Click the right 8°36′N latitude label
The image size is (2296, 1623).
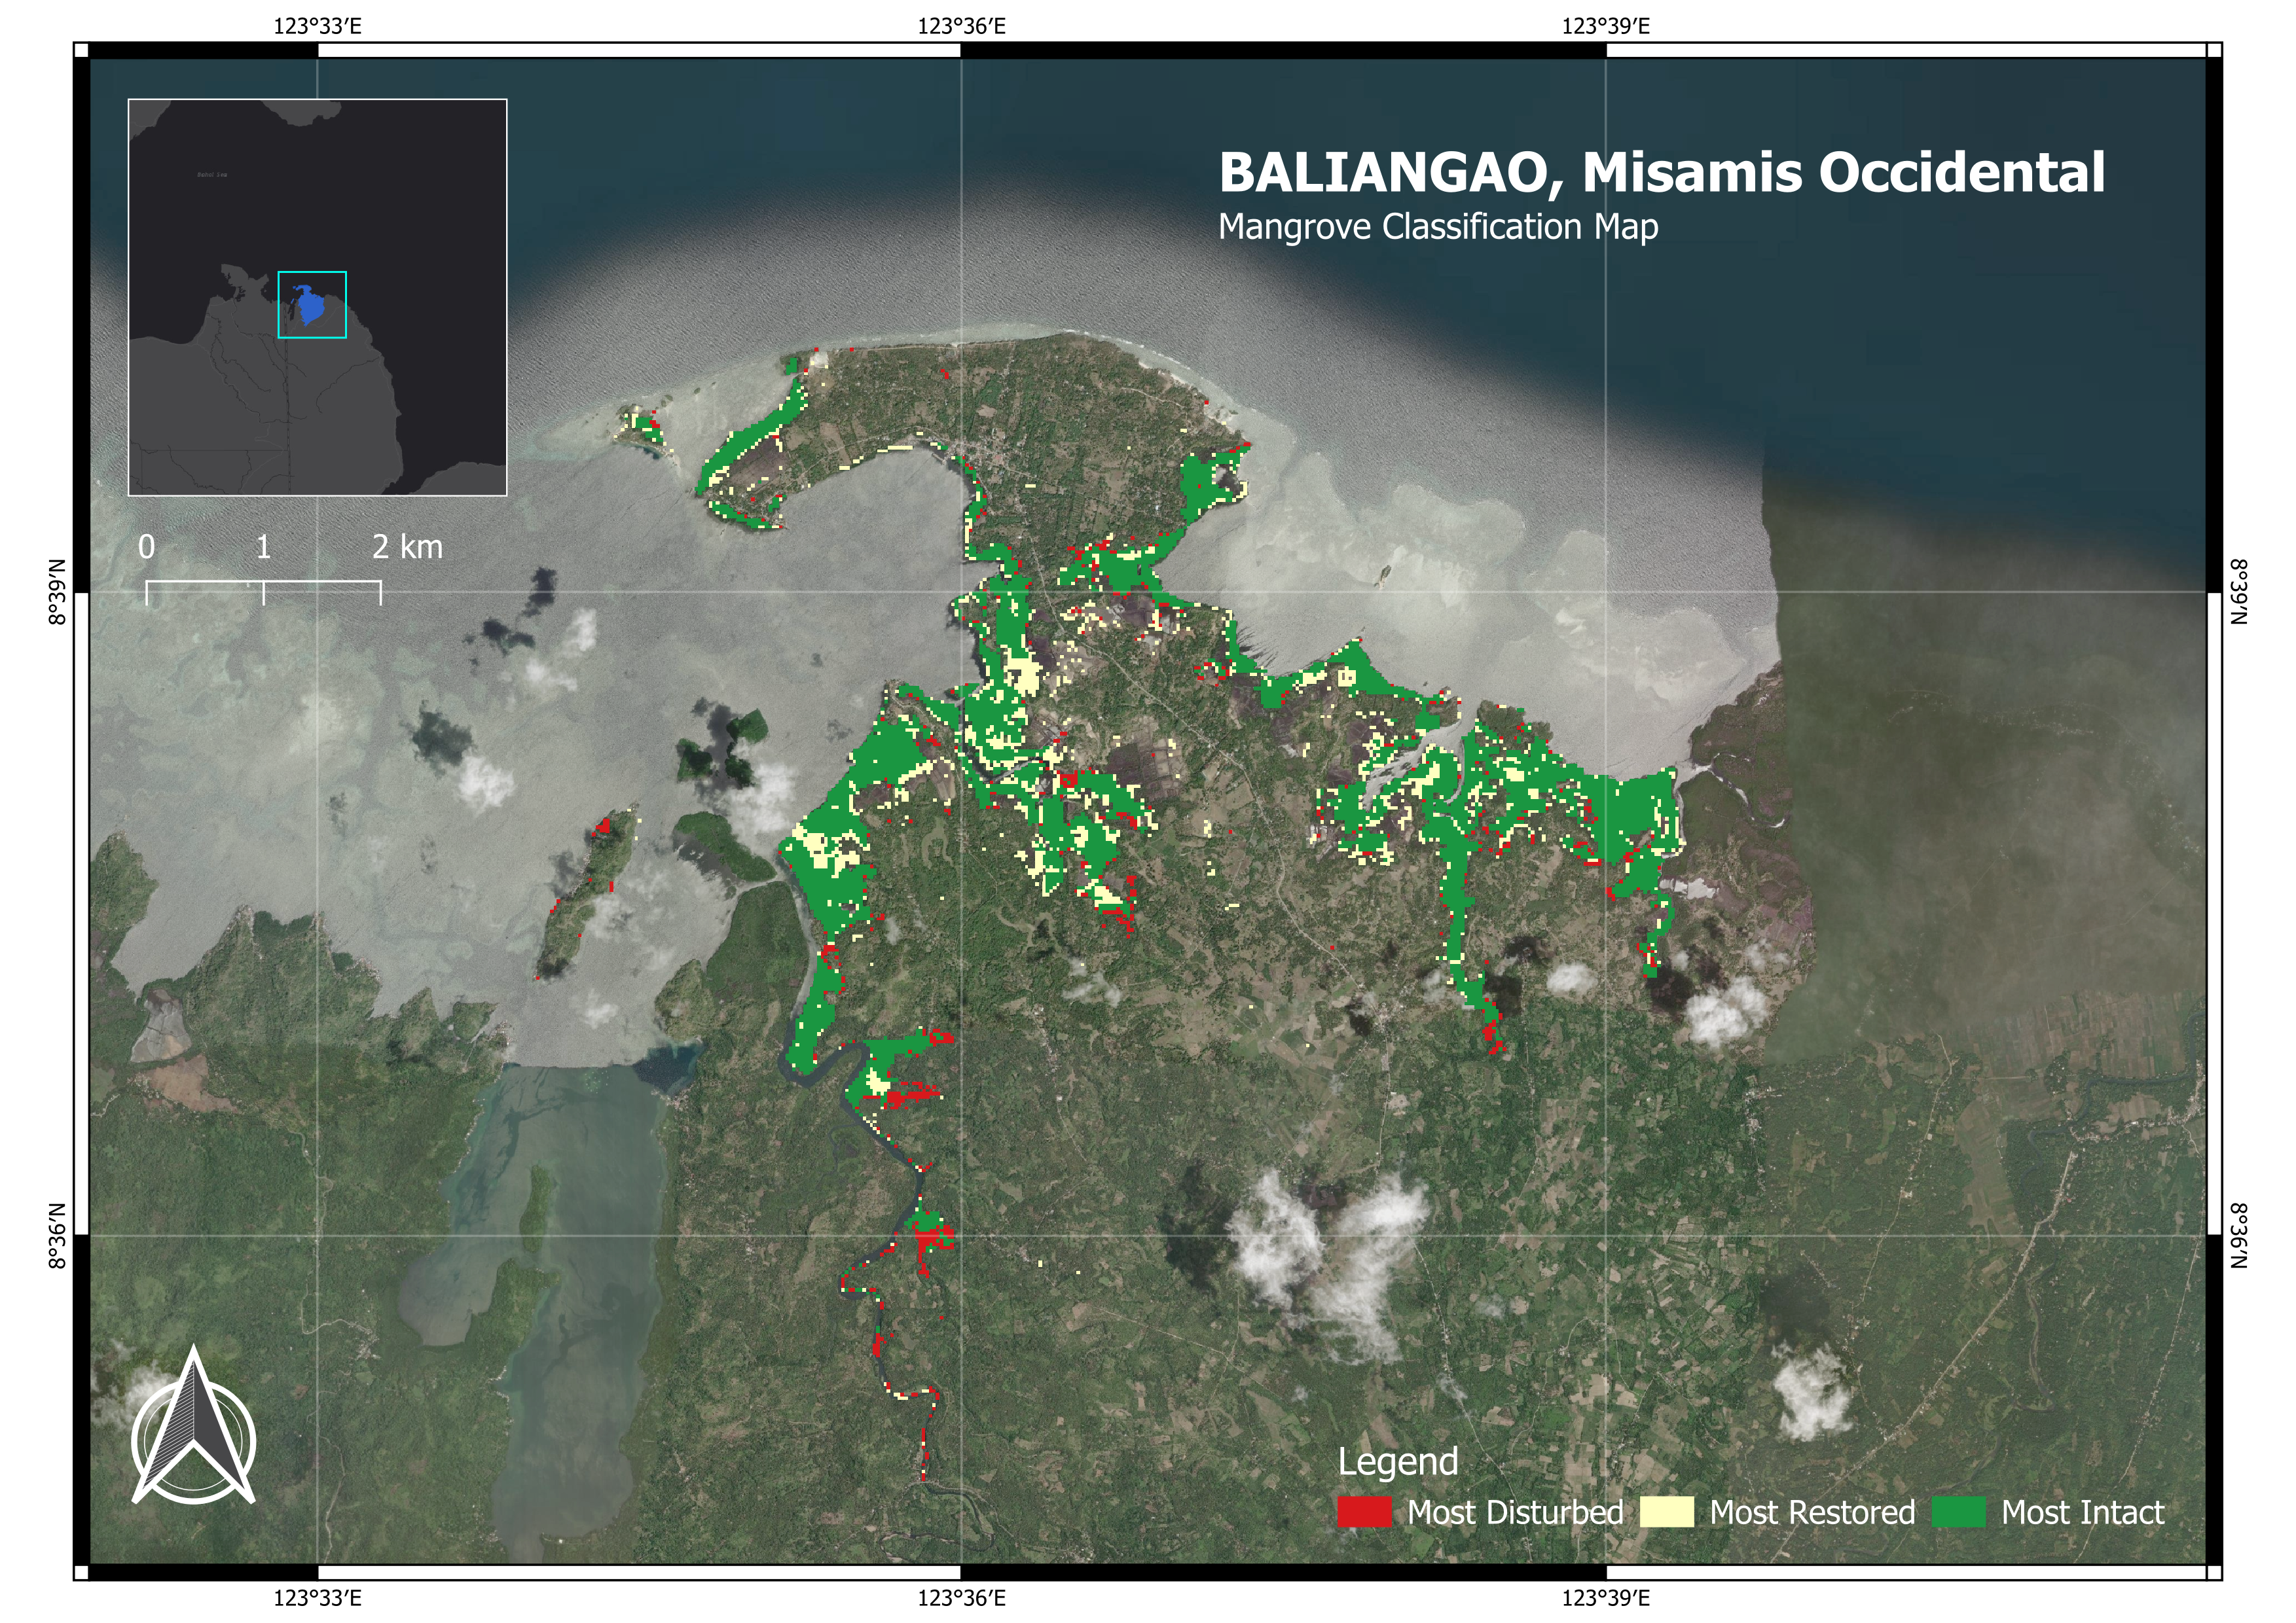(2239, 1235)
